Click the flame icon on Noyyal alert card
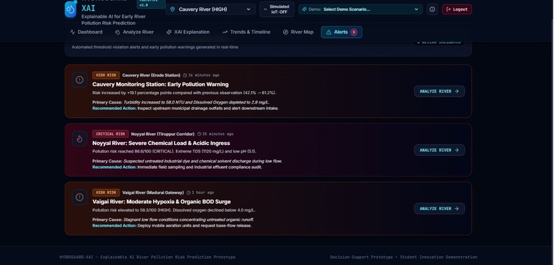Image resolution: width=554 pixels, height=265 pixels. coord(80,139)
